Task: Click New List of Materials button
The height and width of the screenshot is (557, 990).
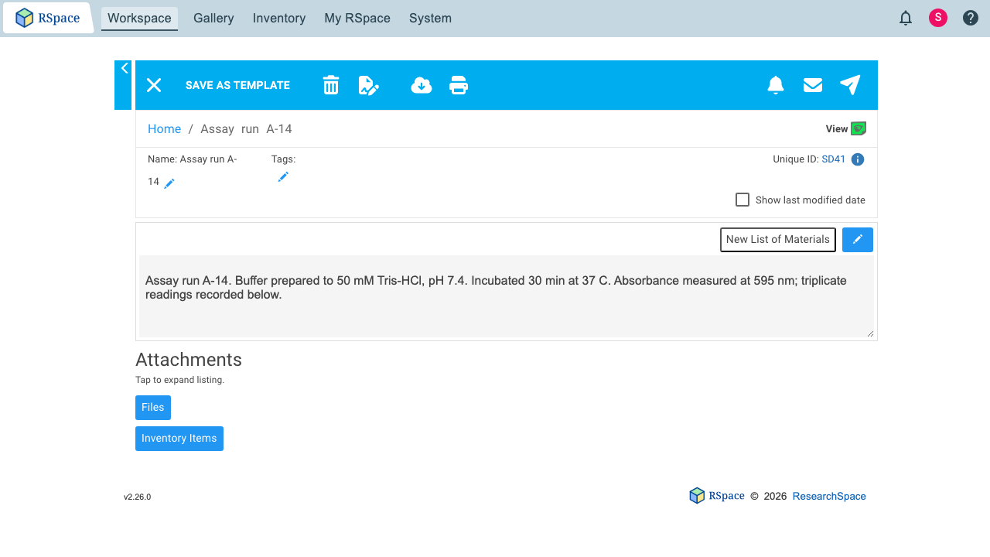Action: (778, 240)
